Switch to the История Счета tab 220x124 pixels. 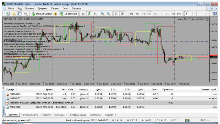point(30,115)
